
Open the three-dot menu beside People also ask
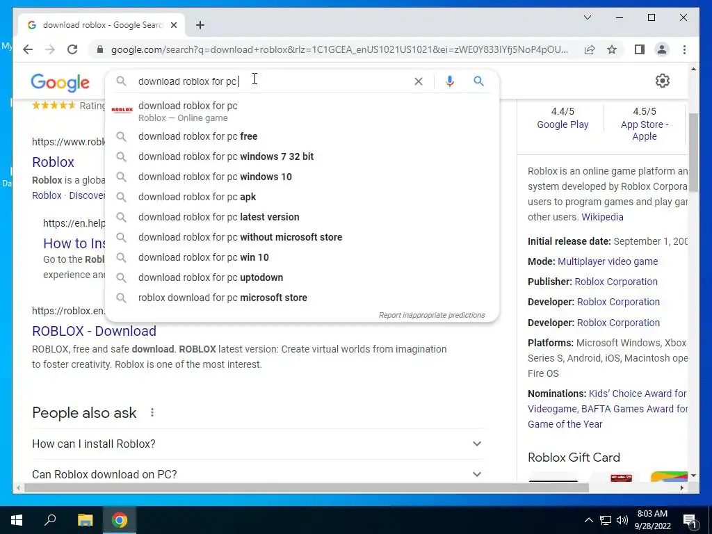click(x=152, y=412)
